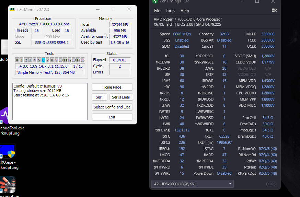The image size is (300, 197).
Task: Click the TestMem5 title bar icon
Action: tap(12, 9)
